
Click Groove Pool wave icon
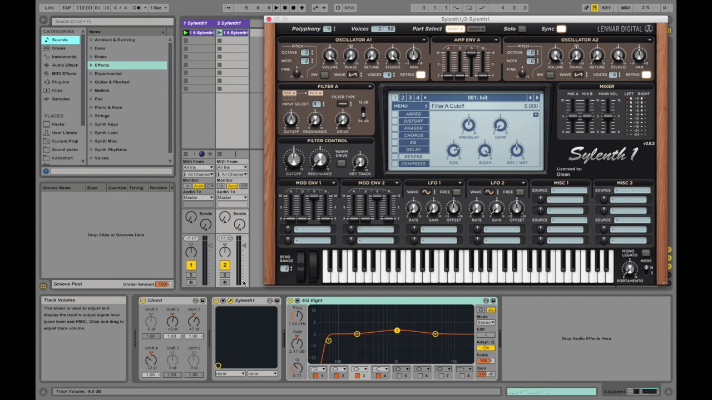click(x=43, y=286)
